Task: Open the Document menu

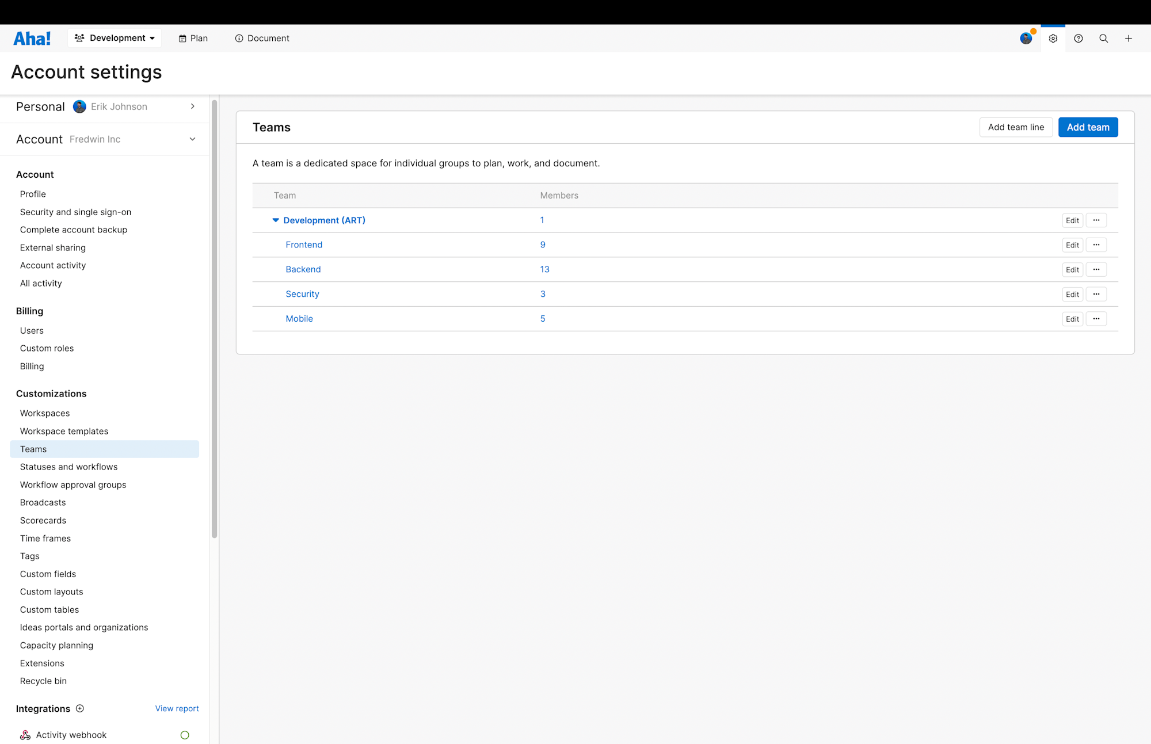Action: pos(262,38)
